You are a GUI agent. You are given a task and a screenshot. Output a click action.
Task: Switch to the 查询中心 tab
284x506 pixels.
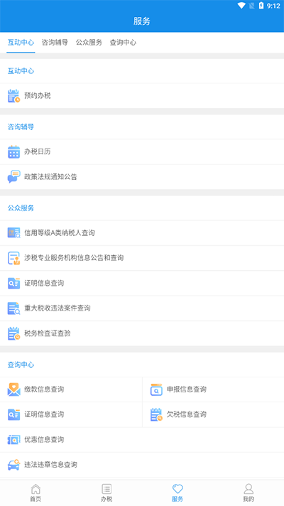[123, 42]
